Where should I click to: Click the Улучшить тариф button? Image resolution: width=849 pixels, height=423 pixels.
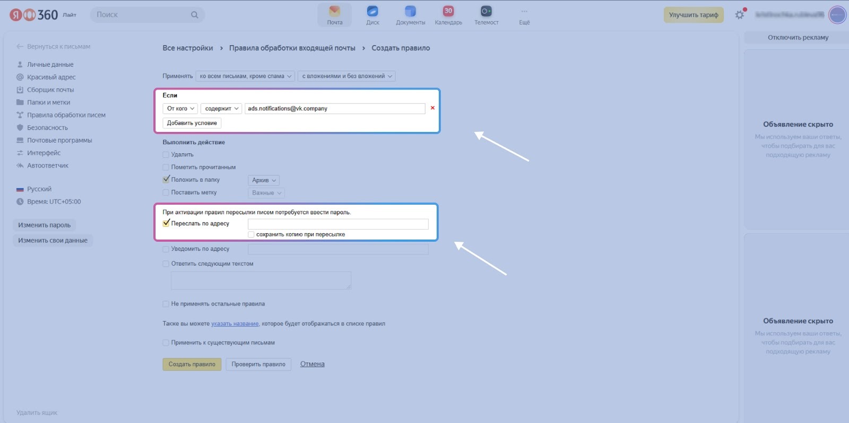click(x=693, y=15)
